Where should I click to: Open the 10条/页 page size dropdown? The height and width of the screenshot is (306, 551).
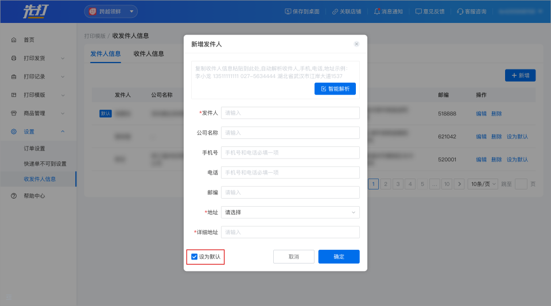coord(483,184)
